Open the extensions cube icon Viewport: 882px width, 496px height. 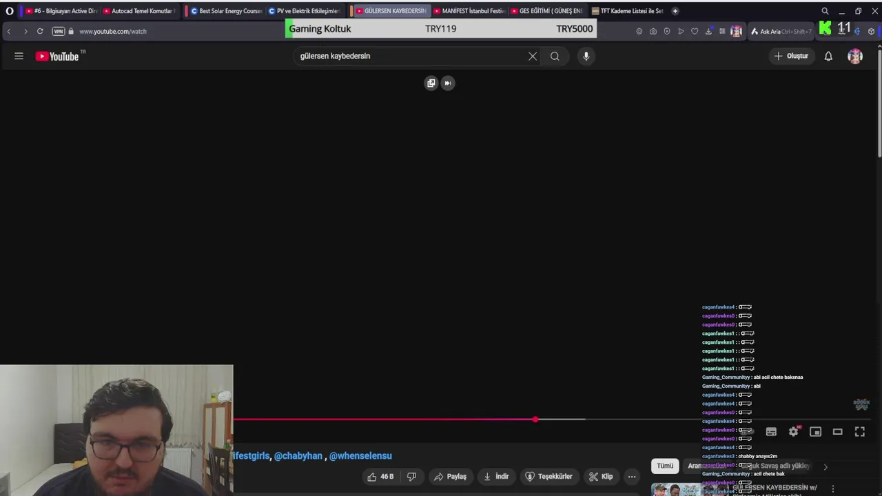click(x=871, y=31)
